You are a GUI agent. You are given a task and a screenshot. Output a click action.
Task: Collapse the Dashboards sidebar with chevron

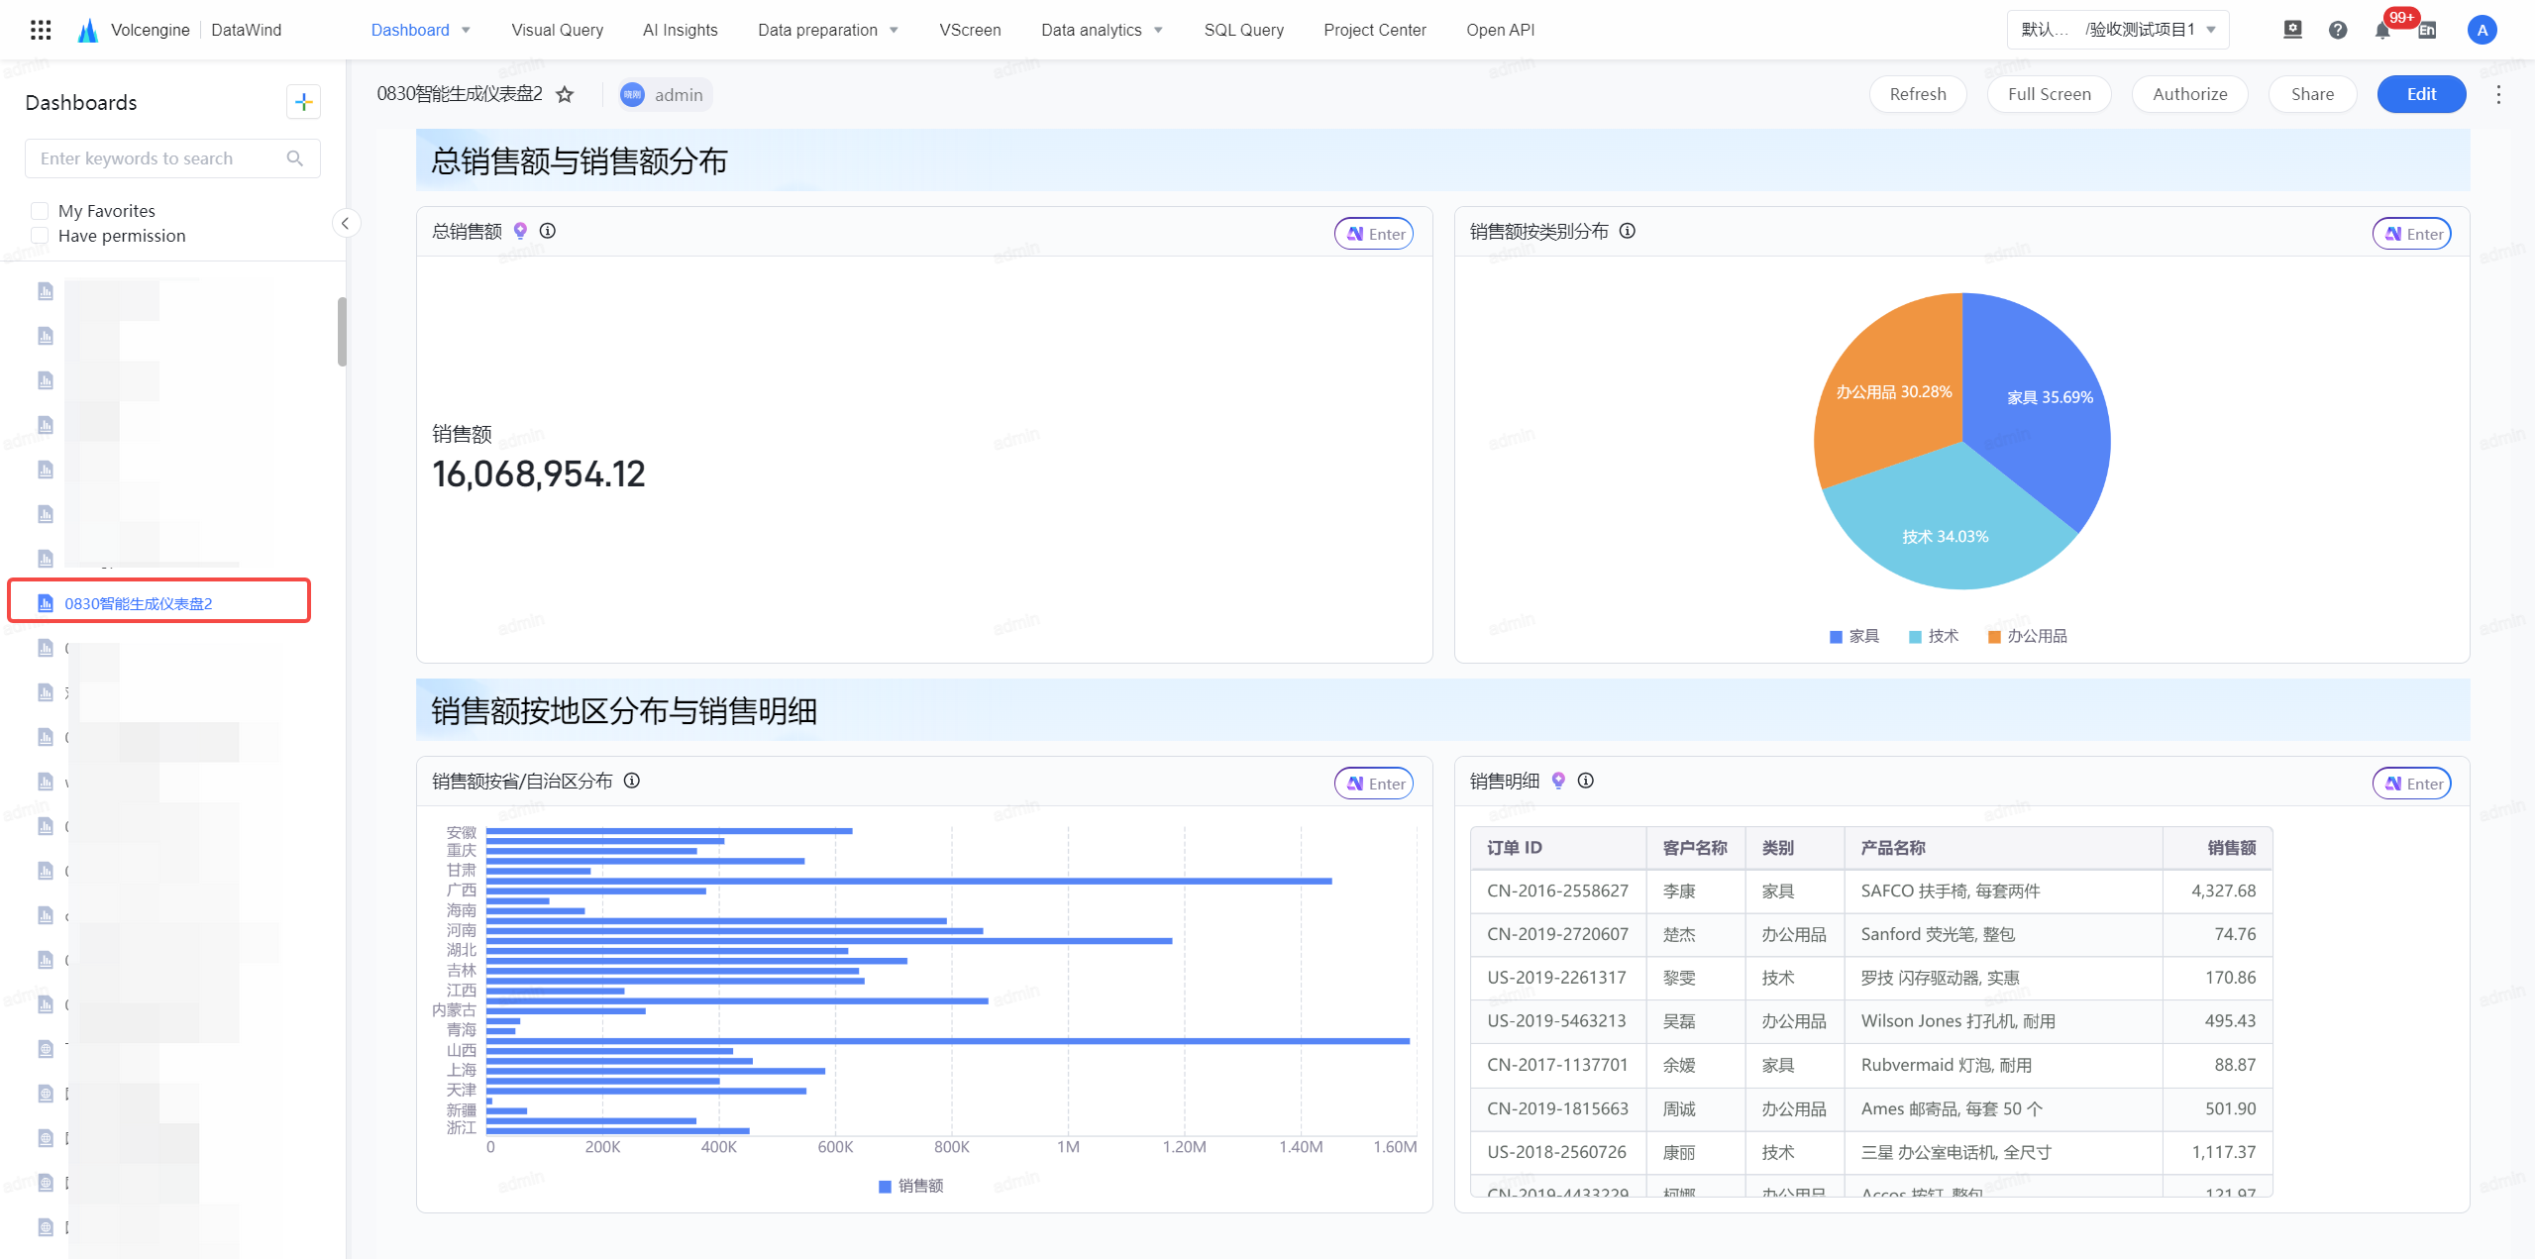[x=345, y=223]
